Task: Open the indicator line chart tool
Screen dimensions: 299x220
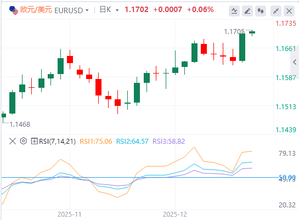Action: click(x=234, y=11)
